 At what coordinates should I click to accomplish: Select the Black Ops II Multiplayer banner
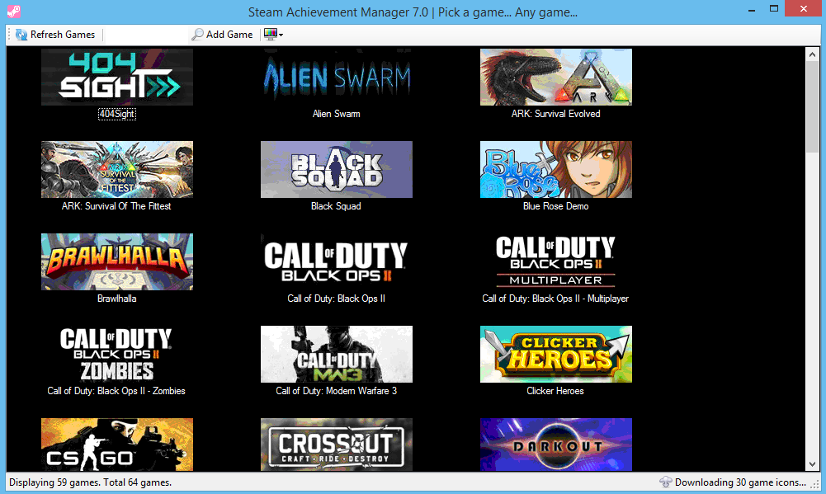click(556, 261)
